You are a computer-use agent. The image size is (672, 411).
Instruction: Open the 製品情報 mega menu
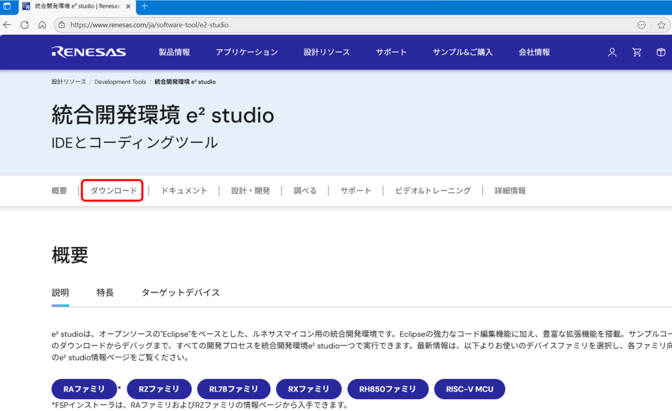pyautogui.click(x=173, y=52)
